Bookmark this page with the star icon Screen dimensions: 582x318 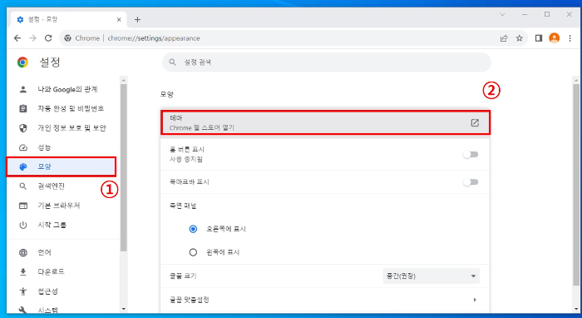click(520, 38)
